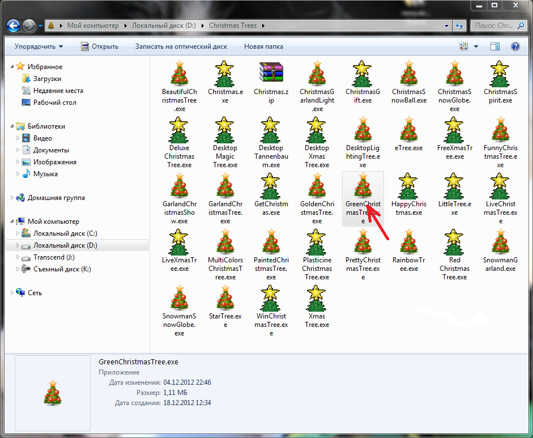533x438 pixels.
Task: Expand the Домашняя группа node
Action: 12,198
